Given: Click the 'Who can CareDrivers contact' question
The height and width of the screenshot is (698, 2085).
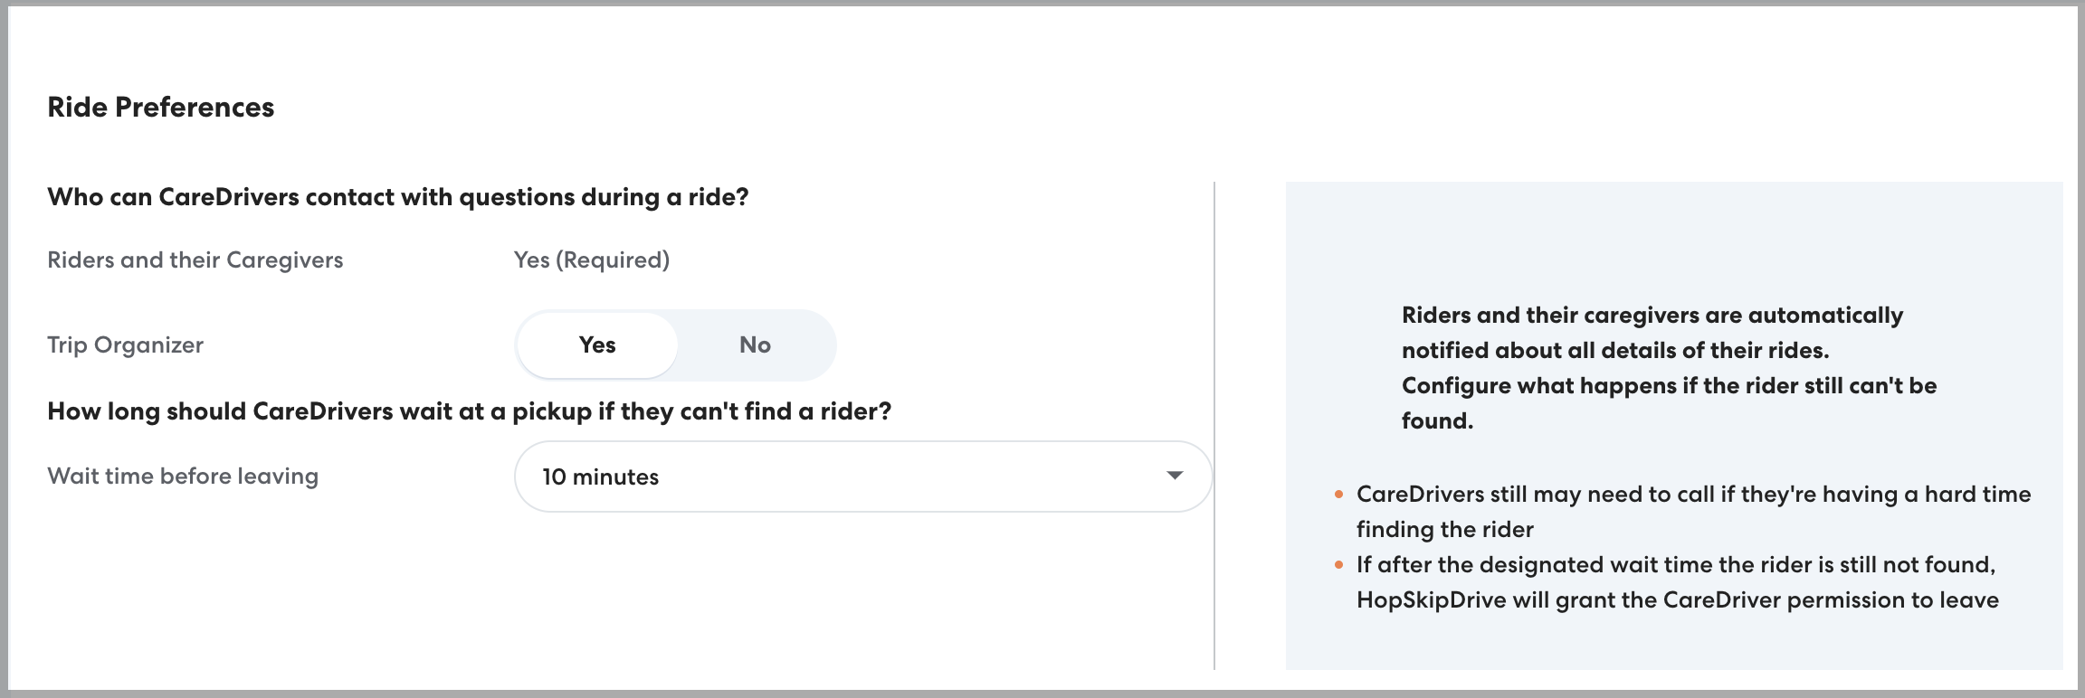Looking at the screenshot, I should pos(397,197).
